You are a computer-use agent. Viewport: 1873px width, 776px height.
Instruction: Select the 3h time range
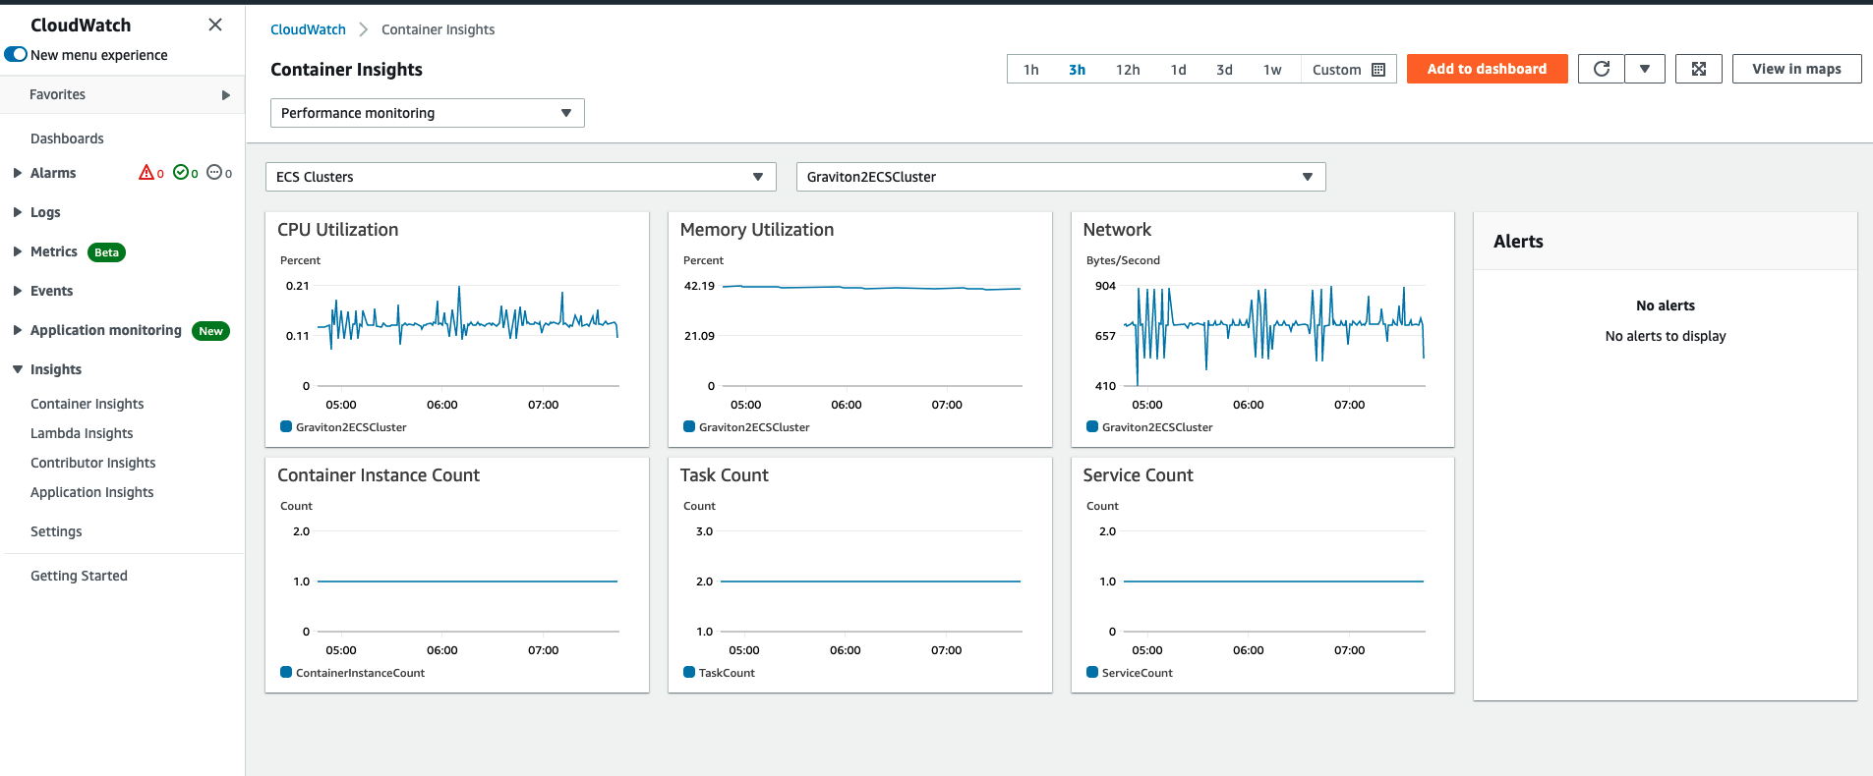(1078, 70)
